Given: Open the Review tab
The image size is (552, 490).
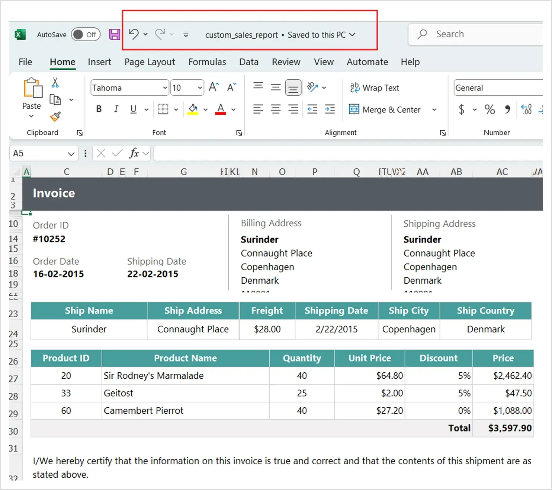Looking at the screenshot, I should [x=286, y=62].
